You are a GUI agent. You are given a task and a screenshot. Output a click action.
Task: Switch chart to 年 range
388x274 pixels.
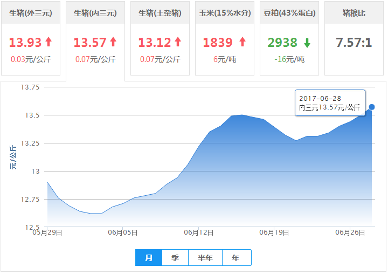(236, 258)
